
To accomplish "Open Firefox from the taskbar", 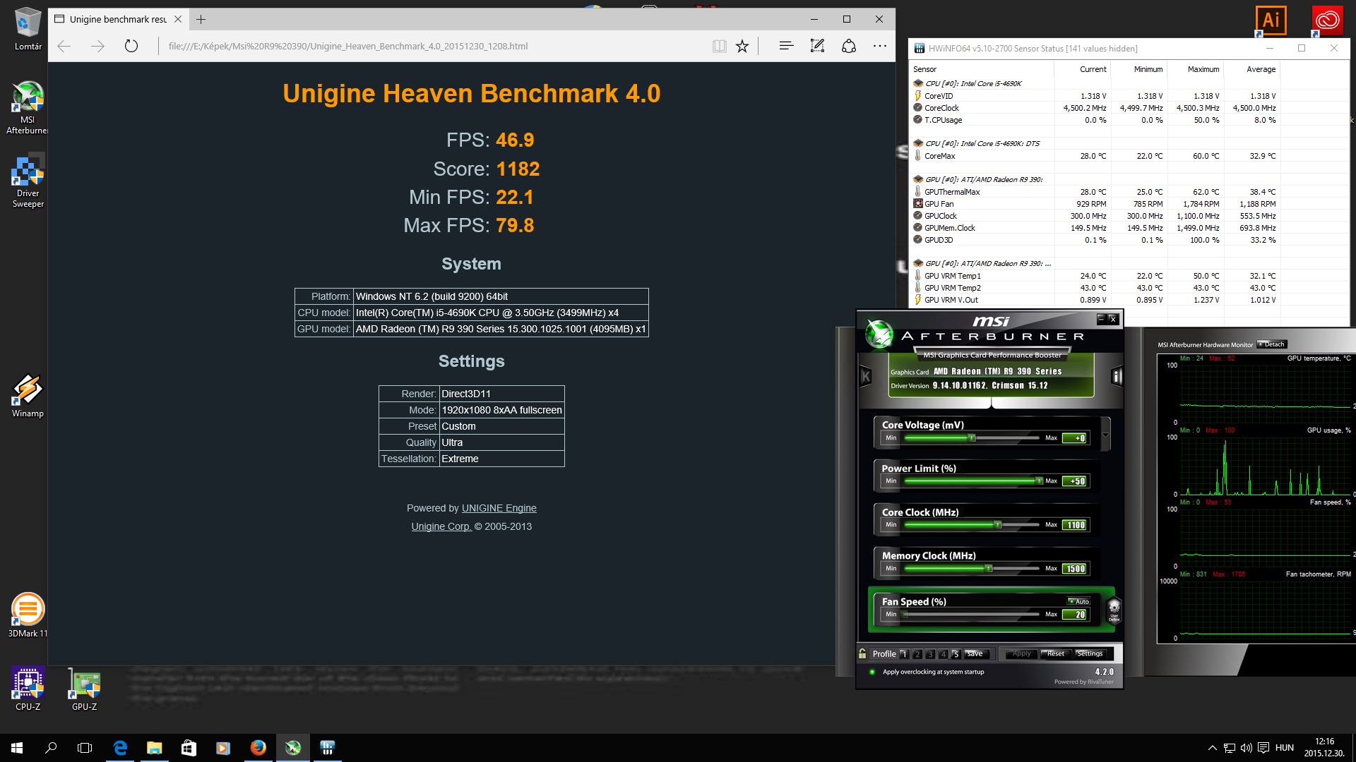I will pyautogui.click(x=258, y=748).
